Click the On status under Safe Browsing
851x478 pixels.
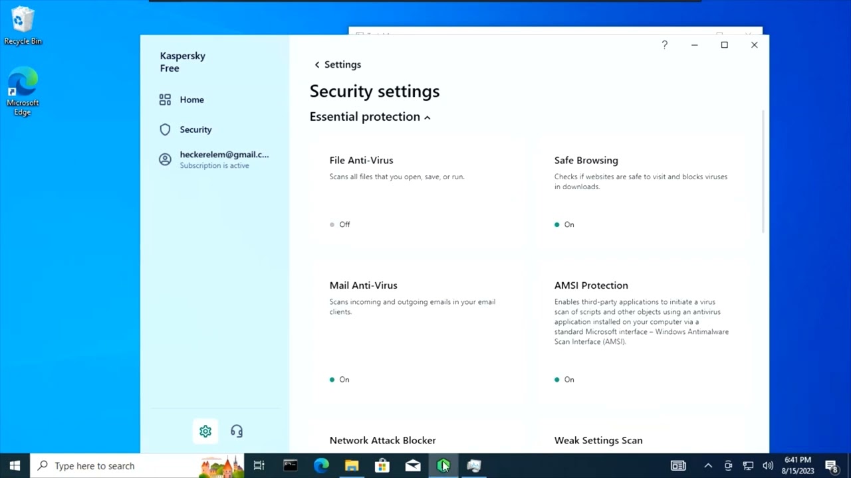564,224
